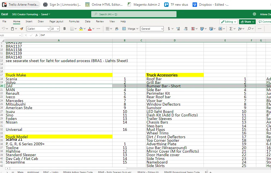Add a new sheet with plus icon
Image resolution: width=271 pixels, height=173 pixels.
[211, 172]
